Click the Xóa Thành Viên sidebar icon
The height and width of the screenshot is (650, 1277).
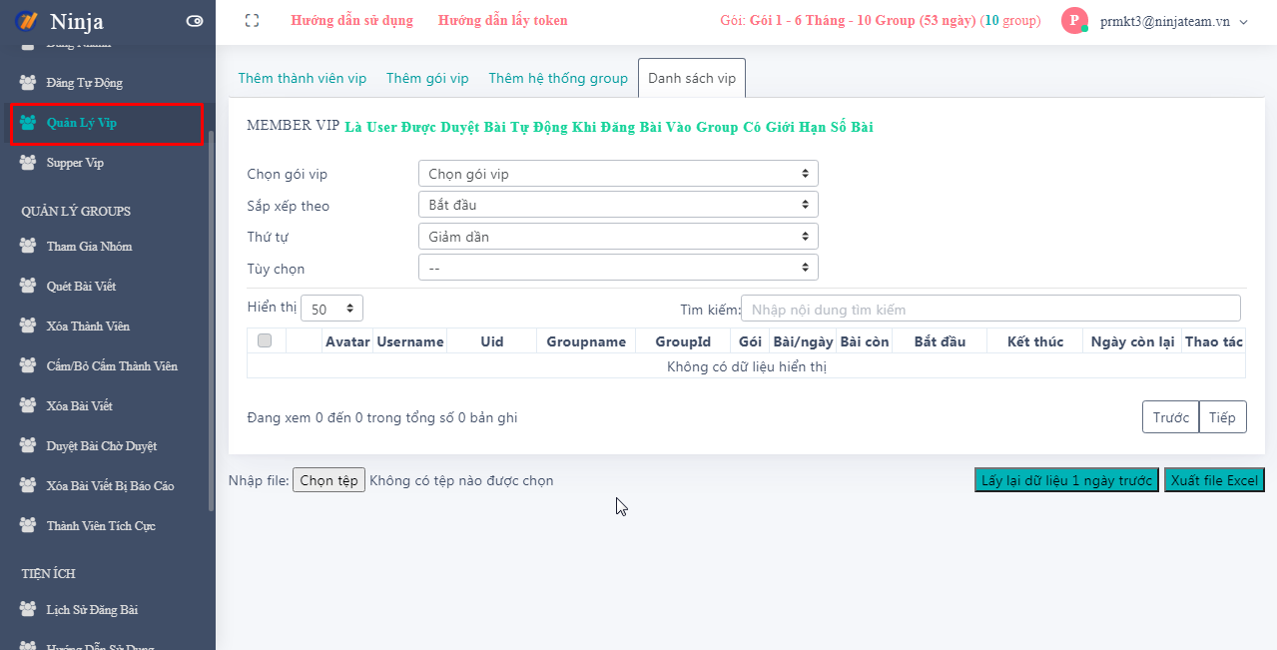[x=28, y=326]
